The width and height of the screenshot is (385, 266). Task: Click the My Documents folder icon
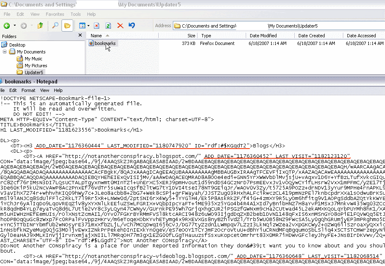(x=12, y=51)
